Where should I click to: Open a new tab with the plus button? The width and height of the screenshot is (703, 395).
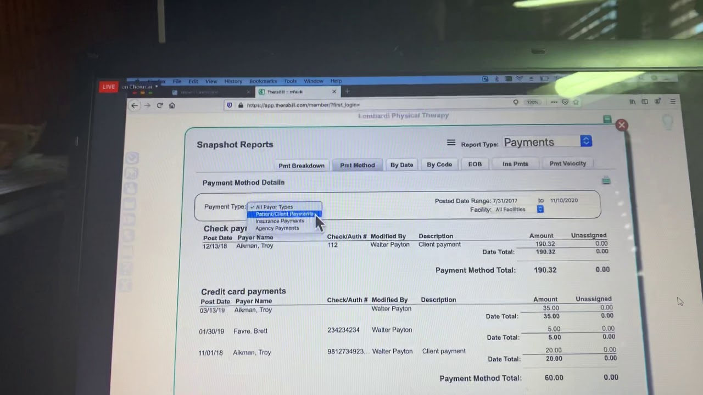tap(347, 92)
